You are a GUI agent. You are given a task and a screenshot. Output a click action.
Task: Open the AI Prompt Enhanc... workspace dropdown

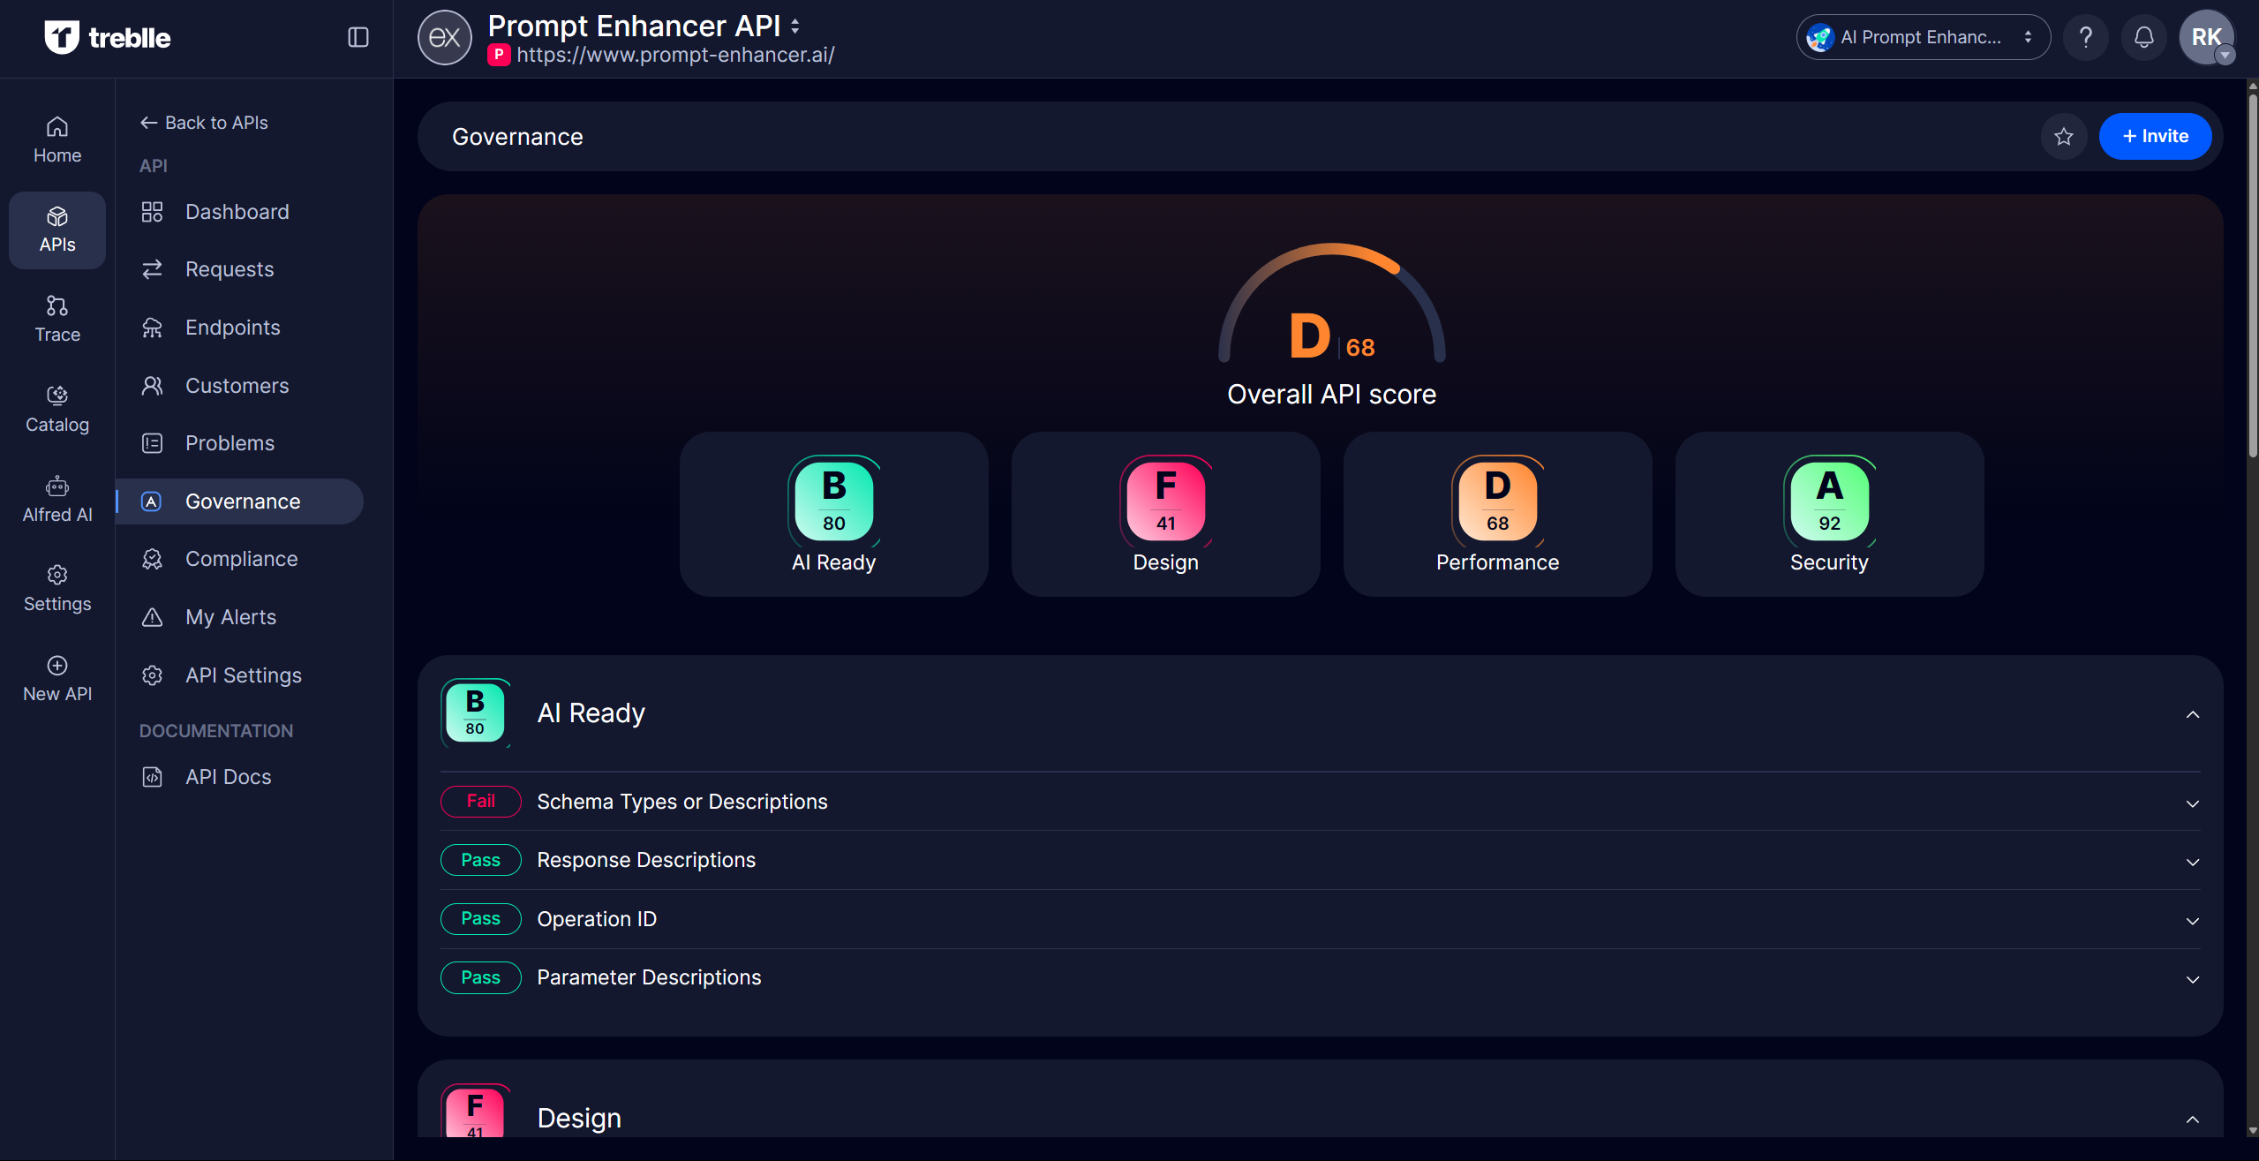click(1923, 37)
